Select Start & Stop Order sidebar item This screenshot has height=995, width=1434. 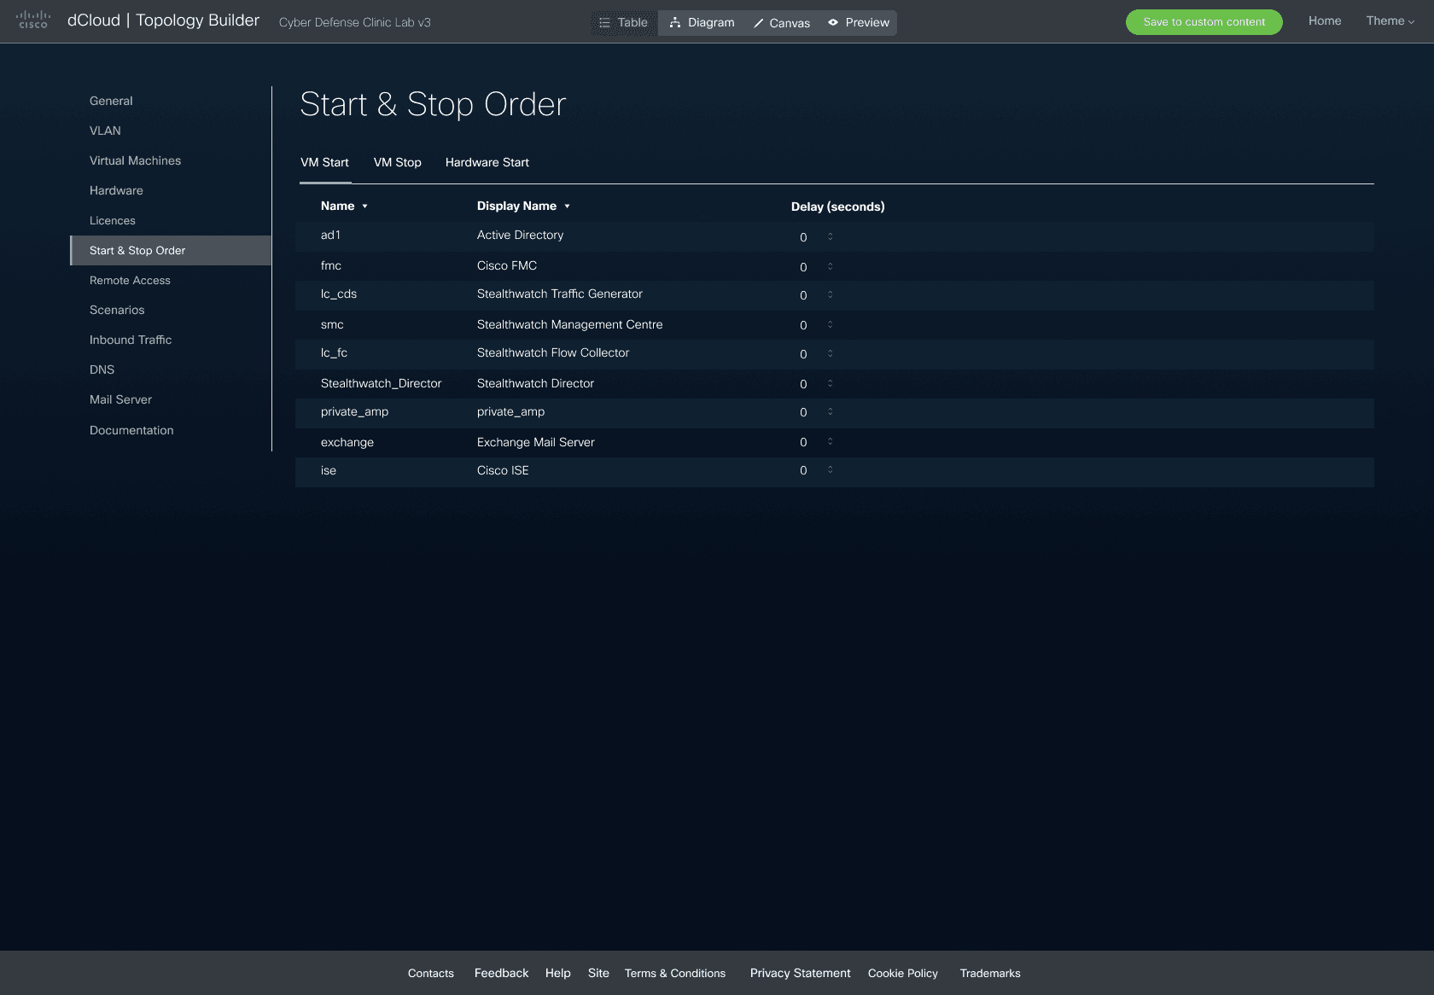[171, 250]
